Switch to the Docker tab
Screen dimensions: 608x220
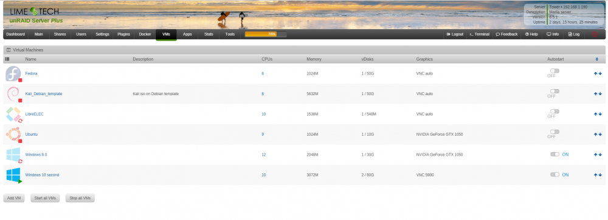tap(145, 34)
